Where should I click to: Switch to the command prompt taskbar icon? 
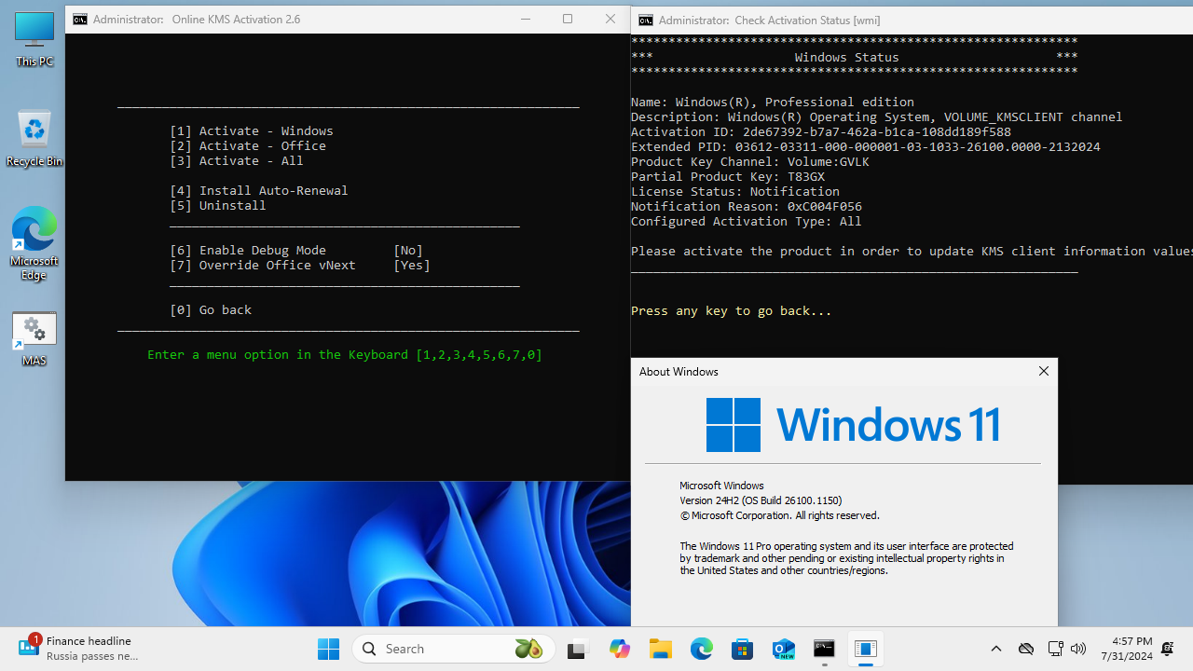coord(825,649)
